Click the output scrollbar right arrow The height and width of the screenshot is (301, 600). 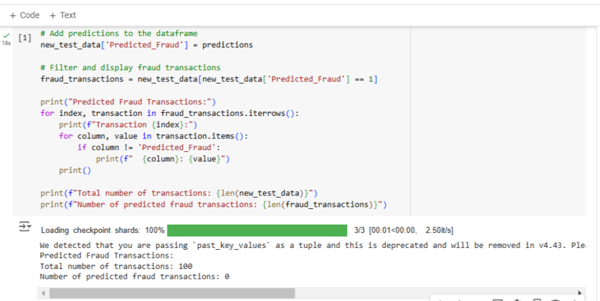[580, 293]
